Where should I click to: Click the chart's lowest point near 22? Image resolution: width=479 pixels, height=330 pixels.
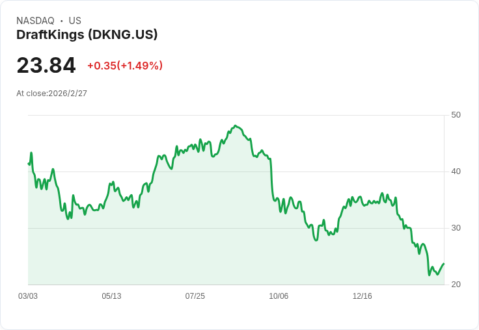[429, 275]
